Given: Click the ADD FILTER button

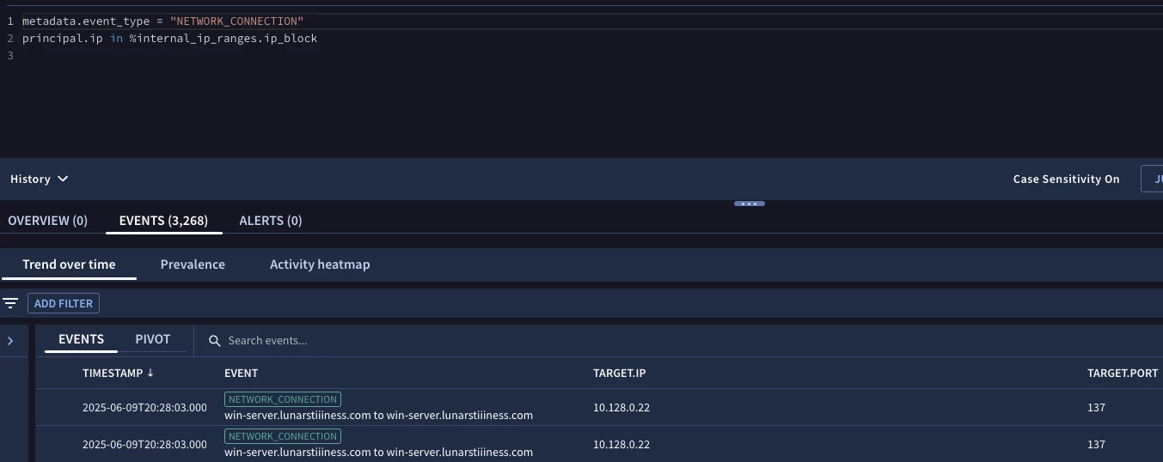Looking at the screenshot, I should (64, 303).
